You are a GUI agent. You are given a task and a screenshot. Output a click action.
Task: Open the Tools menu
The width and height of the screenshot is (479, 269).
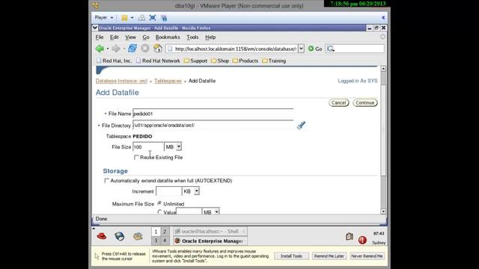[192, 37]
